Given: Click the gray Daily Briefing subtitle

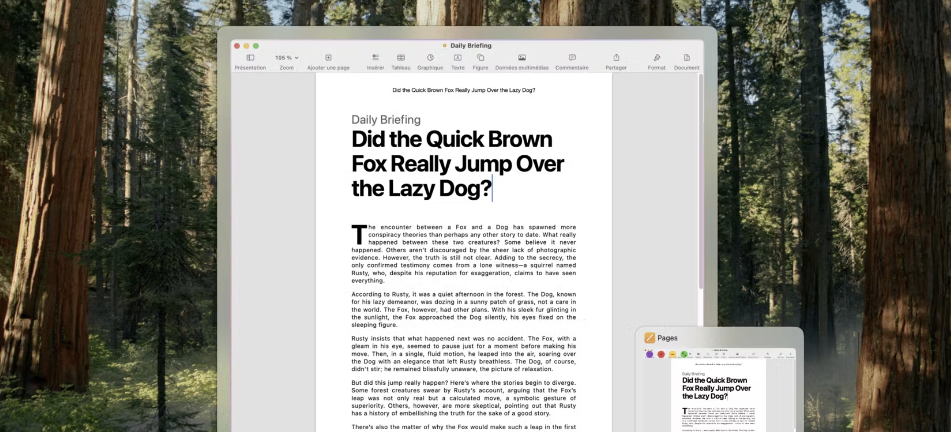Looking at the screenshot, I should (x=386, y=119).
